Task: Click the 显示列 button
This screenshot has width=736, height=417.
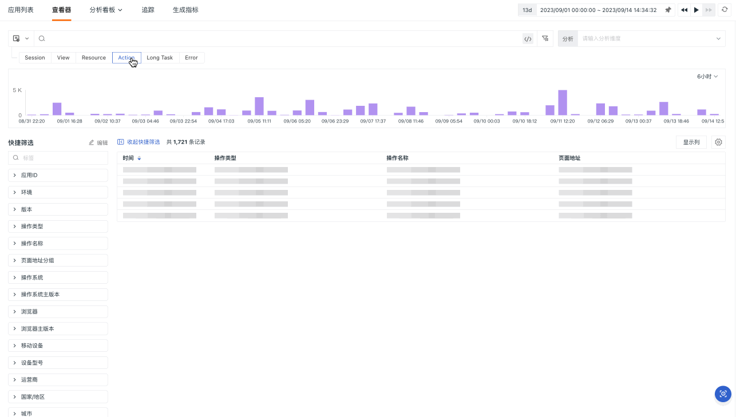Action: 691,142
